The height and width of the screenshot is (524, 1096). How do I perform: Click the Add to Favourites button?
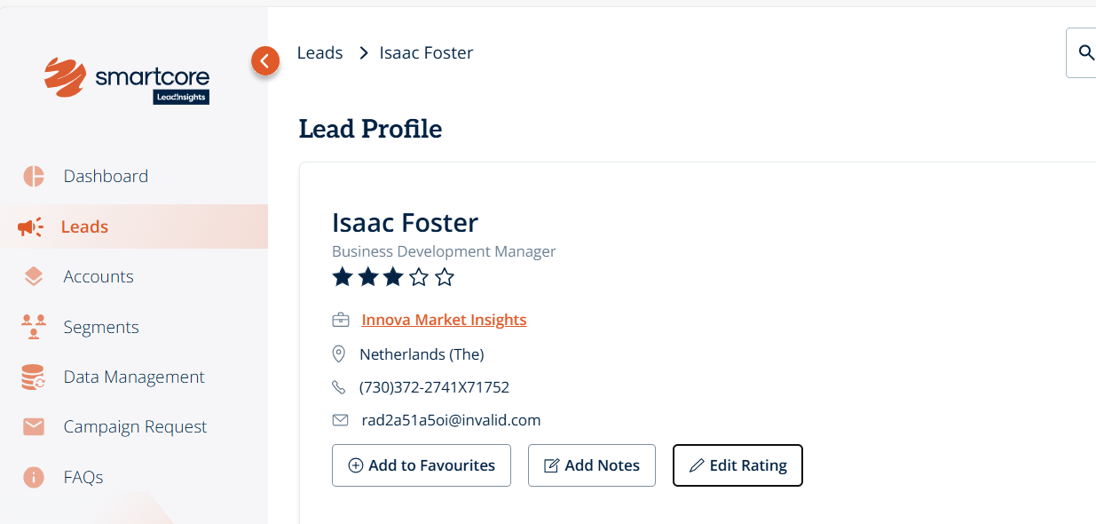pyautogui.click(x=422, y=465)
